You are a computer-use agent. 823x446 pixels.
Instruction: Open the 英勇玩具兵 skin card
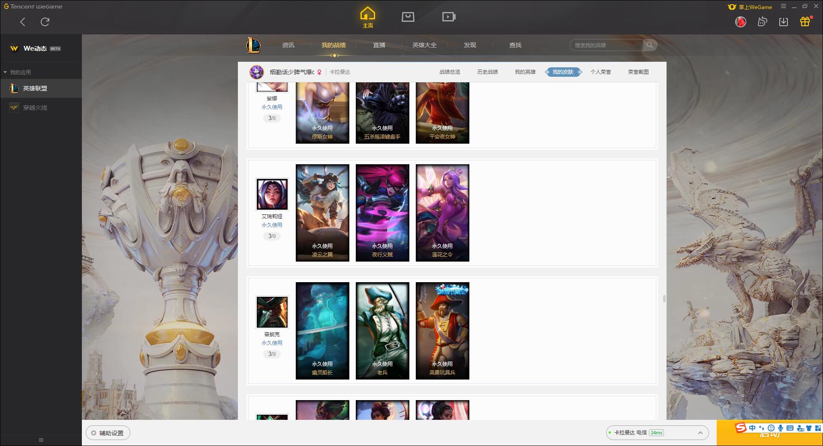(x=442, y=331)
